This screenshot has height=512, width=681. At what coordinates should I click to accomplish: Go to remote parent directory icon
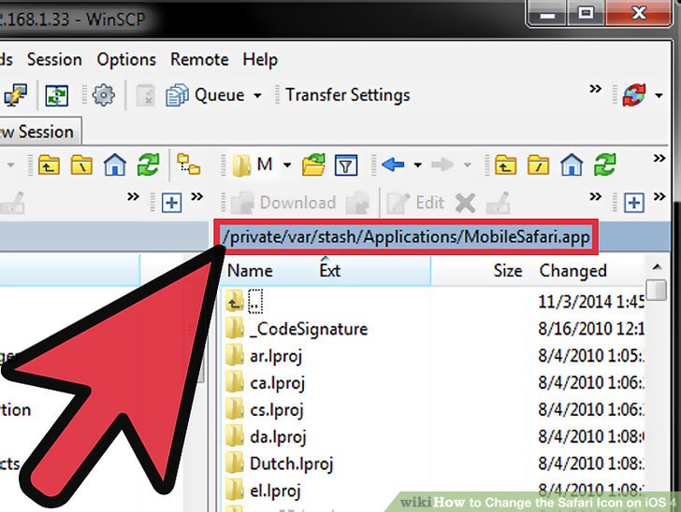point(505,164)
